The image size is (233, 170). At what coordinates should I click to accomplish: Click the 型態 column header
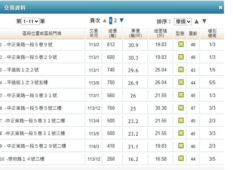(180, 34)
